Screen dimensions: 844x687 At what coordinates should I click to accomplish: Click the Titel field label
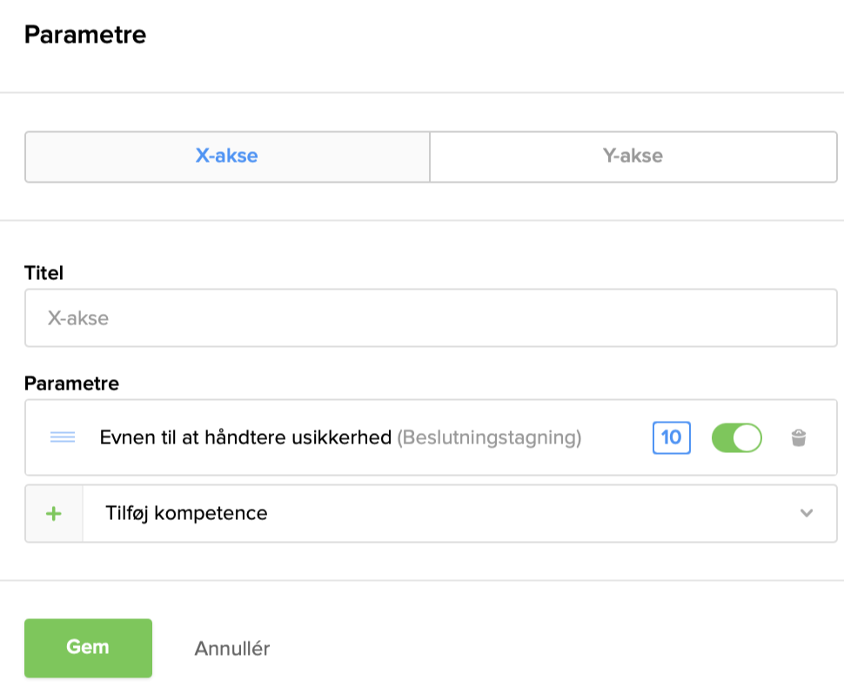[x=44, y=273]
